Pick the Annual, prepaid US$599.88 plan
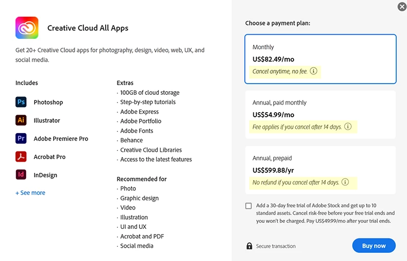 [x=320, y=170]
